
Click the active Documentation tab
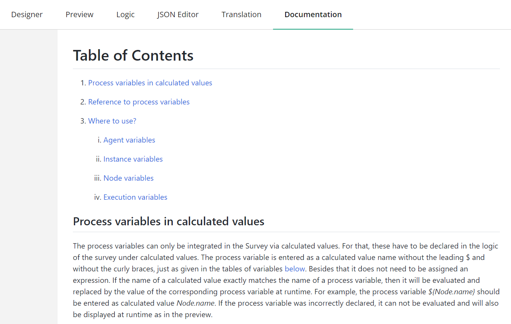coord(313,14)
